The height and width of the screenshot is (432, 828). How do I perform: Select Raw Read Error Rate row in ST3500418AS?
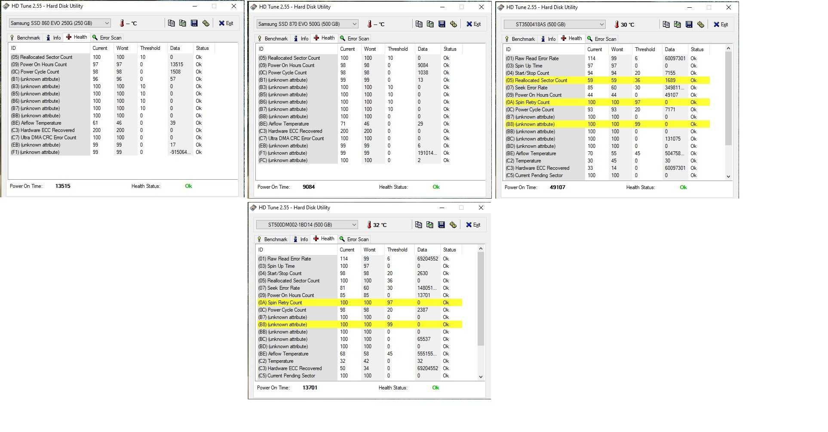point(607,58)
